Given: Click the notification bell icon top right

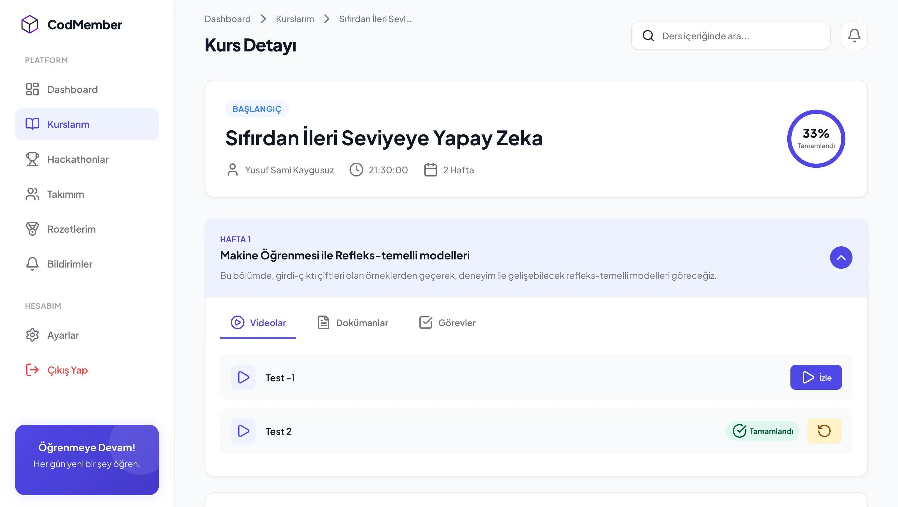Looking at the screenshot, I should tap(854, 35).
